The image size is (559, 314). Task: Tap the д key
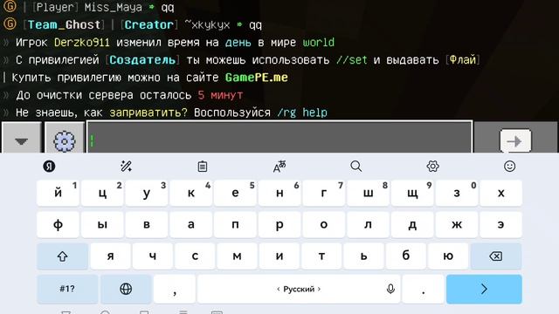412,225
